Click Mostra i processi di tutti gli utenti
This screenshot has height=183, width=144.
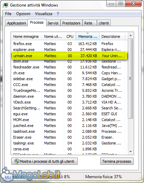tap(45, 161)
